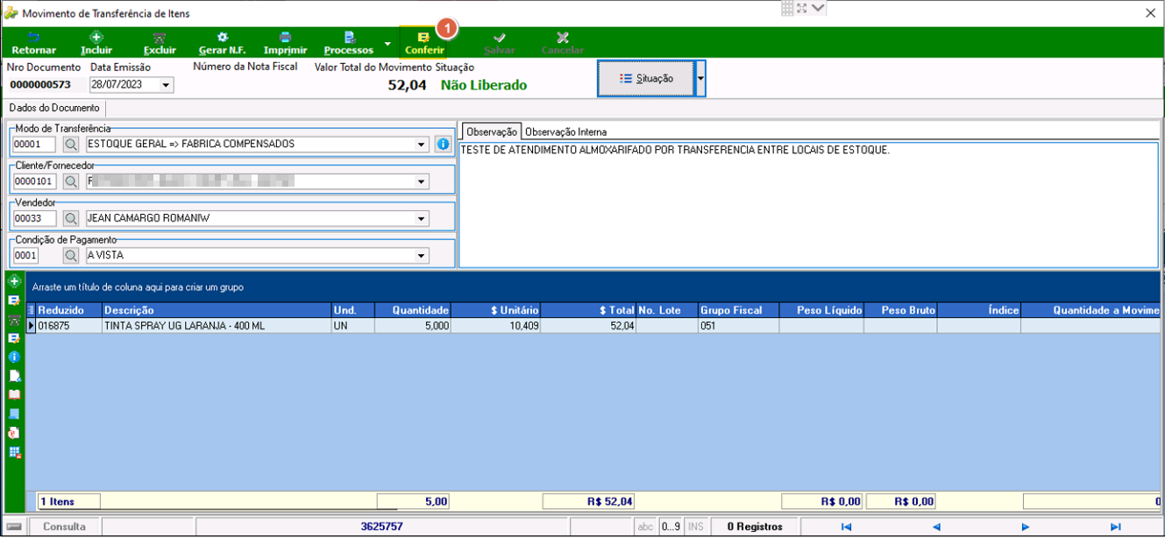The width and height of the screenshot is (1165, 539).
Task: Click the Conferir toolbar icon
Action: pyautogui.click(x=423, y=38)
